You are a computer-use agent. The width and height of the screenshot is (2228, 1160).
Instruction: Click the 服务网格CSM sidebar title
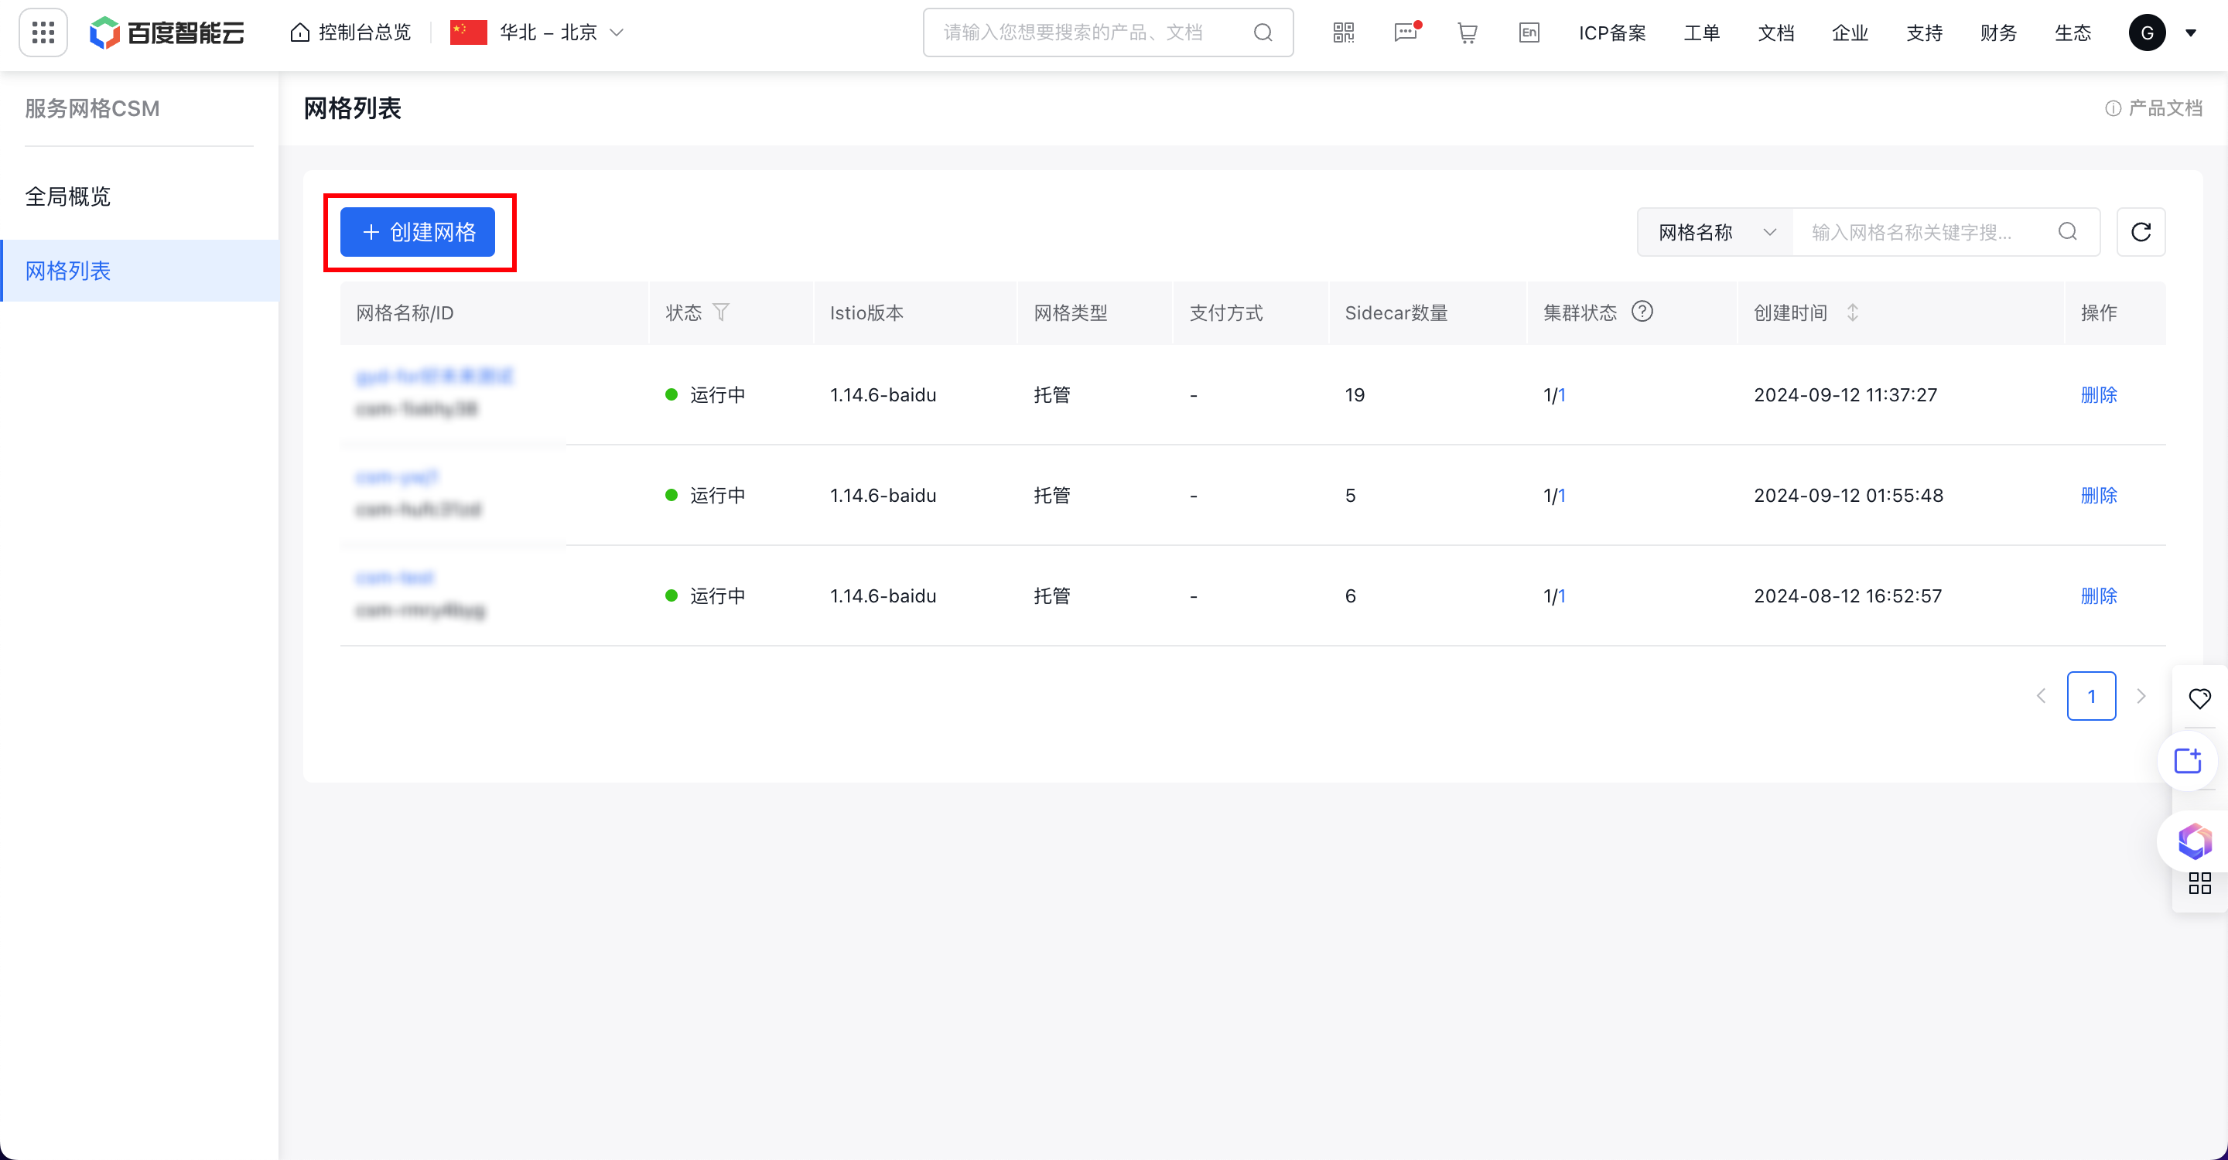(x=93, y=108)
